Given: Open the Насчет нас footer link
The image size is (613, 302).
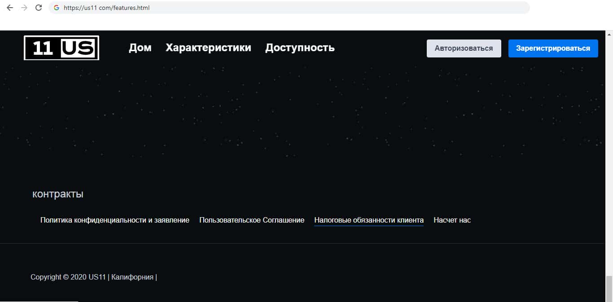Looking at the screenshot, I should (452, 220).
